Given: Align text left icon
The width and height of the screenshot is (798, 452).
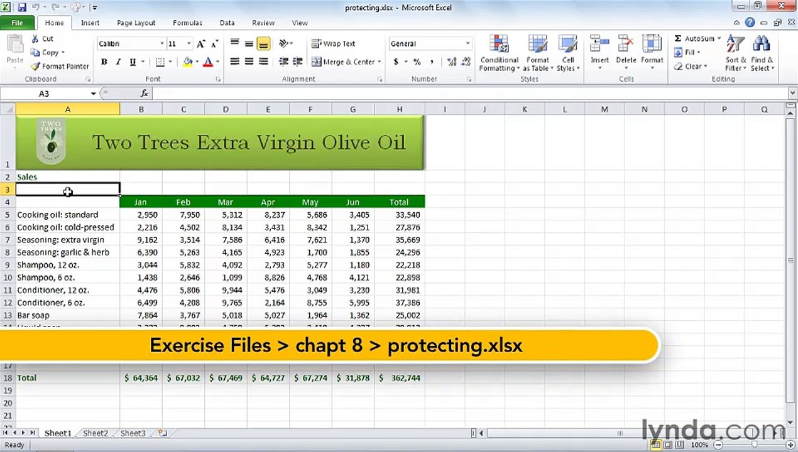Looking at the screenshot, I should tap(234, 62).
